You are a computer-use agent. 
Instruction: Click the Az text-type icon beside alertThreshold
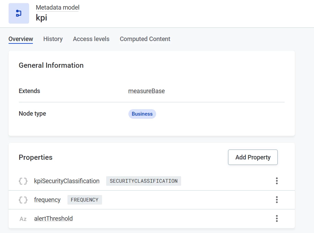click(x=23, y=219)
